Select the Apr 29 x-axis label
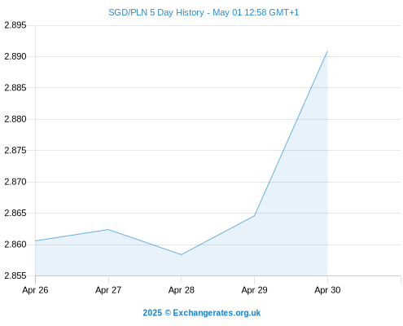The image size is (403, 326). tap(254, 290)
